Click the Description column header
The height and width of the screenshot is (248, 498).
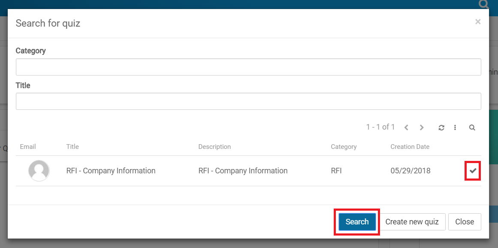point(214,147)
